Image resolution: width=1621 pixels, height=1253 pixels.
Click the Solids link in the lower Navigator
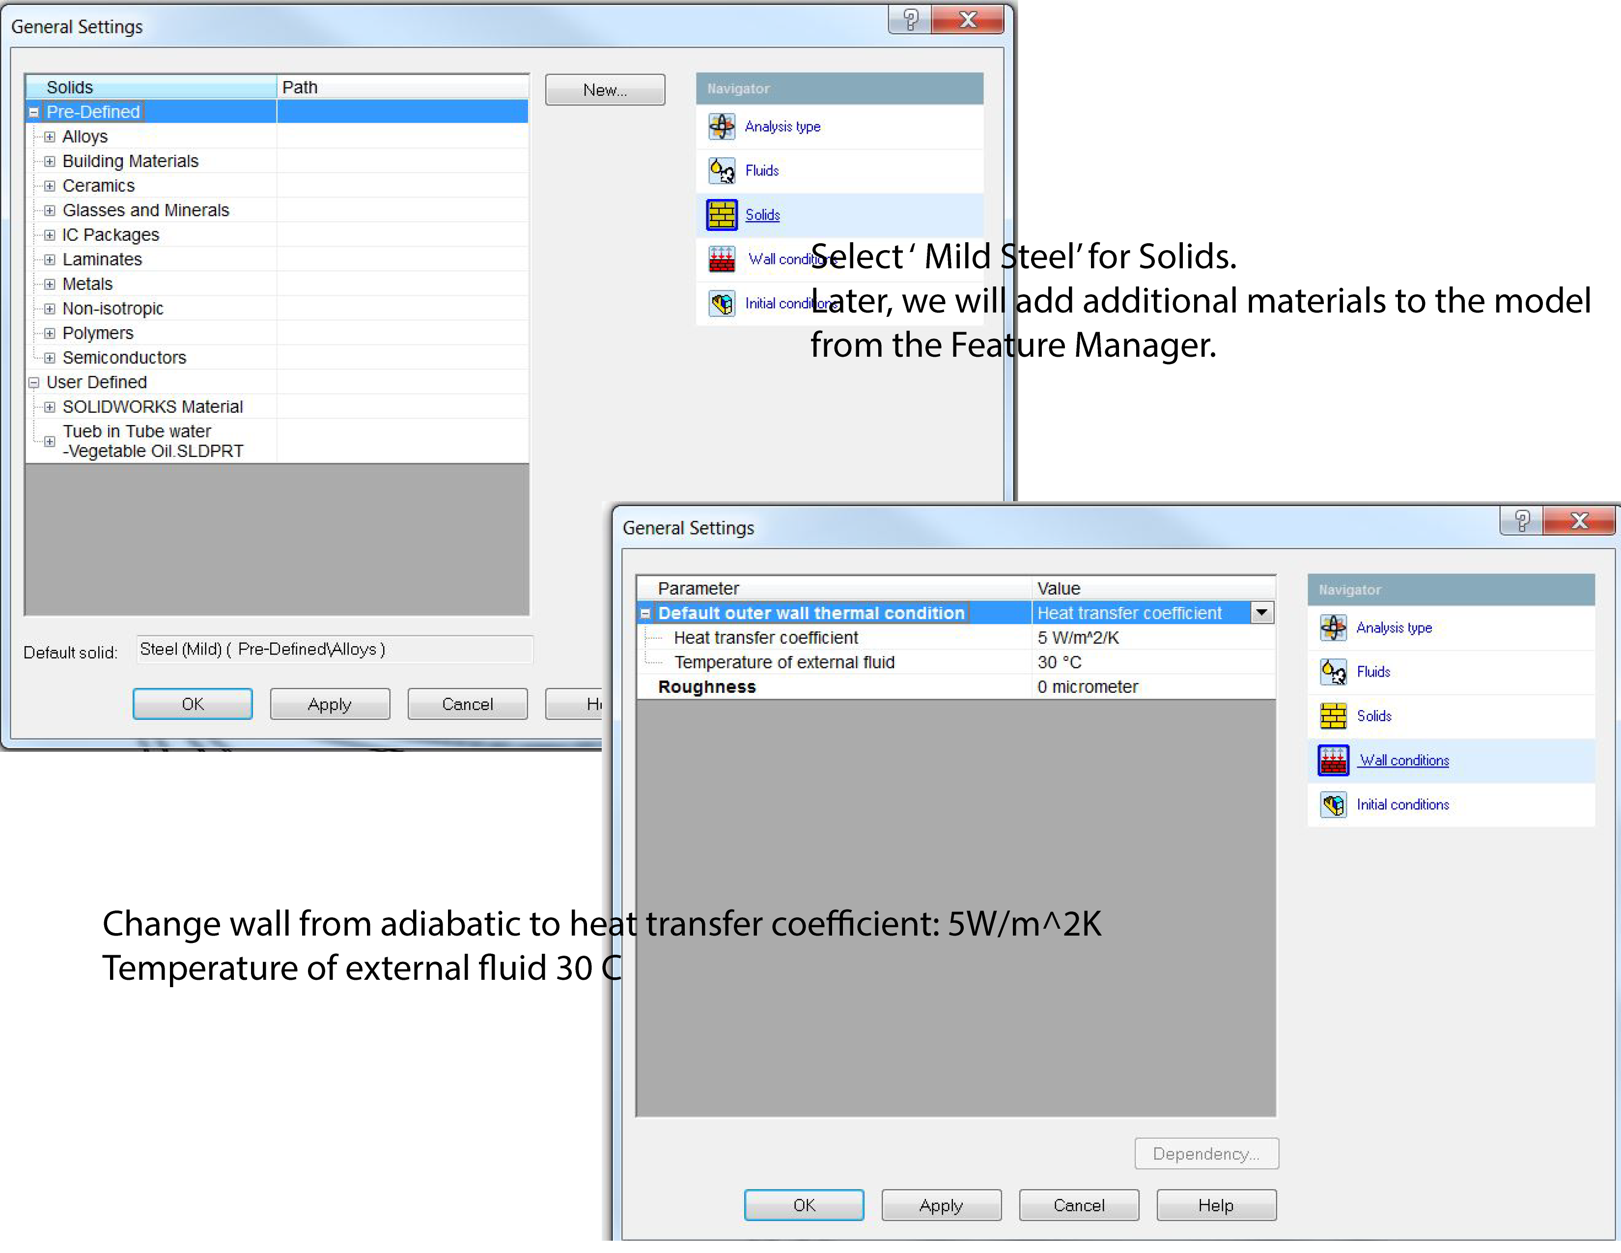click(1374, 715)
